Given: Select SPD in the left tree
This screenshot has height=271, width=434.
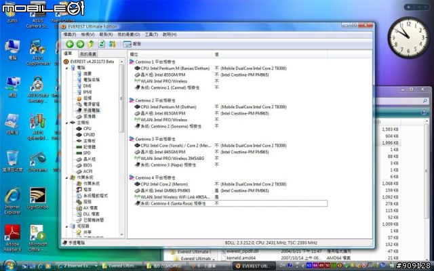Looking at the screenshot, I should point(87,153).
